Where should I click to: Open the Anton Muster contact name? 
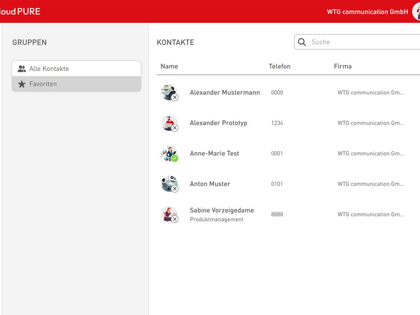point(210,184)
